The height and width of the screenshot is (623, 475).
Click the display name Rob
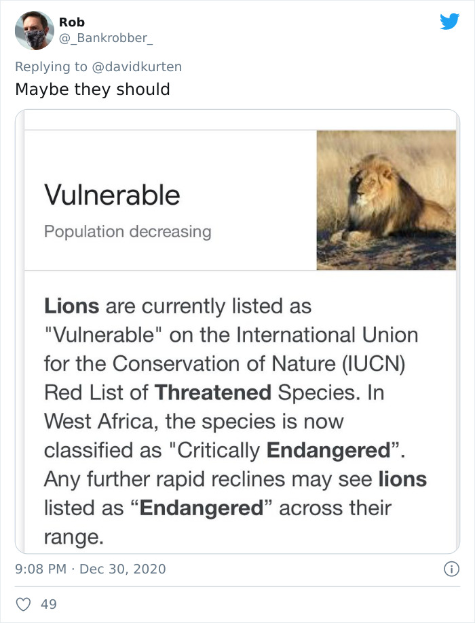(x=71, y=22)
